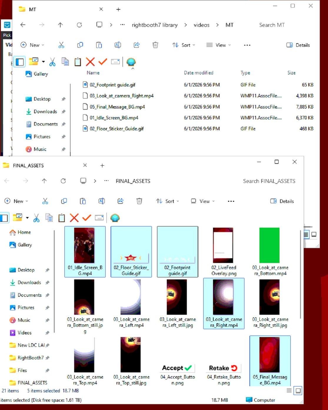Viewport: 328px width, 410px height.
Task: Open View dropdown in MT window
Action: tap(219, 45)
